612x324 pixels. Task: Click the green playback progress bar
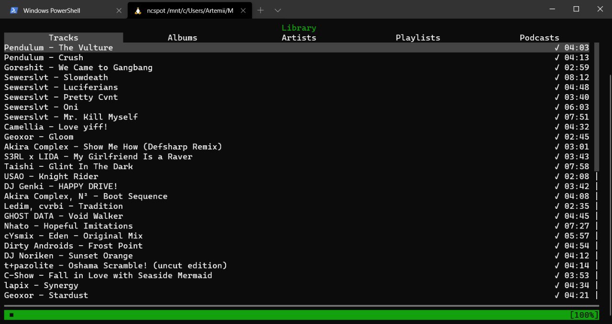[302, 315]
